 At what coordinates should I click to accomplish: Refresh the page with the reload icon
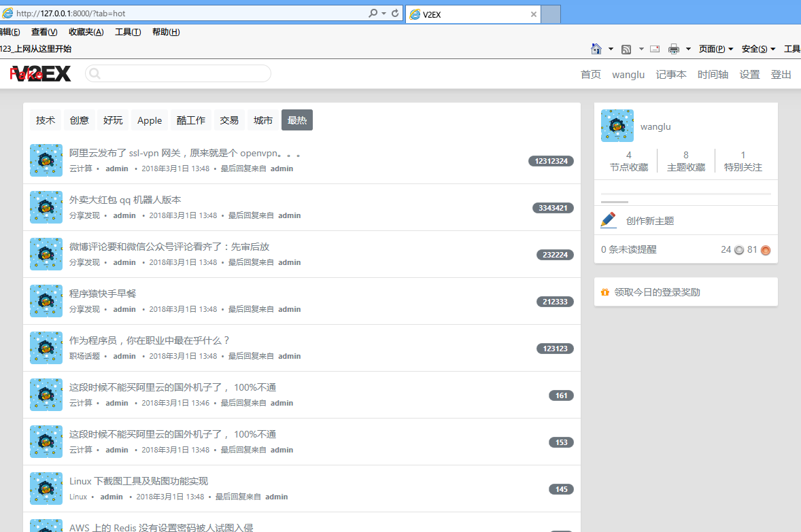[395, 14]
